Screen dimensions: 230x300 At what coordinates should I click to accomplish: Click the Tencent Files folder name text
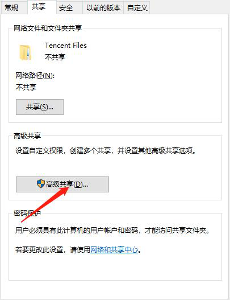coord(66,46)
